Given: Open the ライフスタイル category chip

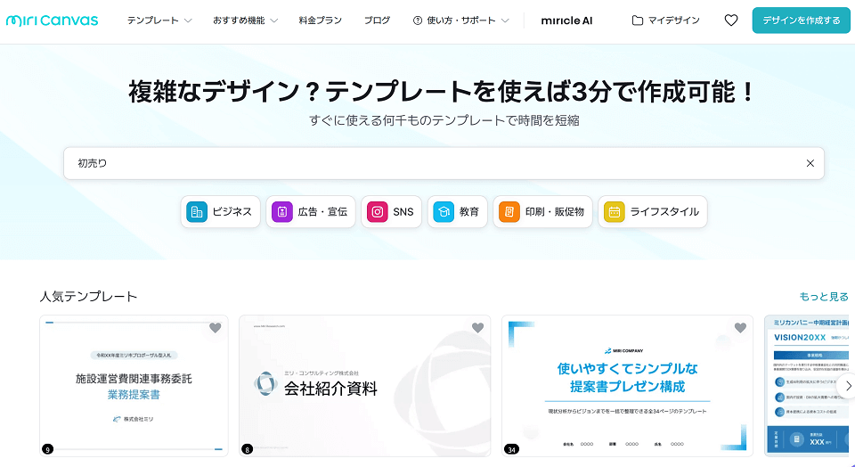Looking at the screenshot, I should [x=652, y=212].
